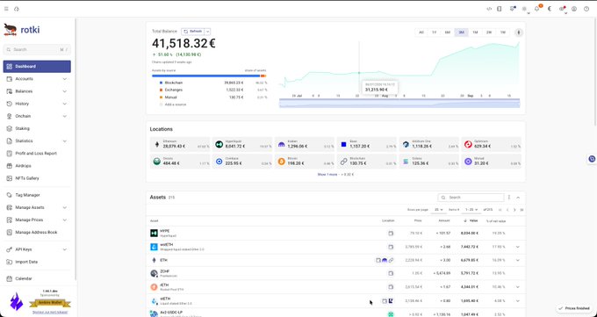Open Airdrops in the sidebar
Image resolution: width=597 pixels, height=317 pixels.
click(x=37, y=166)
